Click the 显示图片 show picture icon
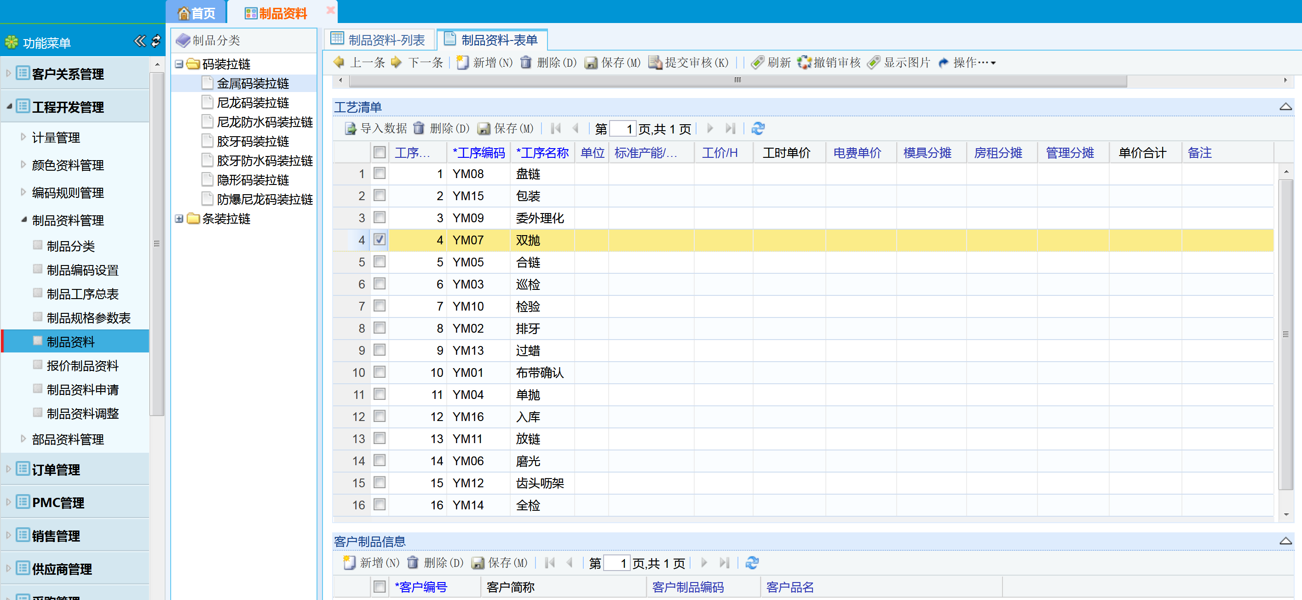 click(873, 62)
